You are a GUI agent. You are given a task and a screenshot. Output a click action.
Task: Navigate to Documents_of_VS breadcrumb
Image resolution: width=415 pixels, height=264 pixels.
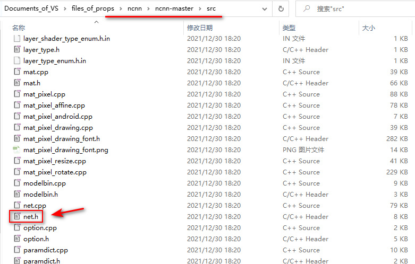31,8
